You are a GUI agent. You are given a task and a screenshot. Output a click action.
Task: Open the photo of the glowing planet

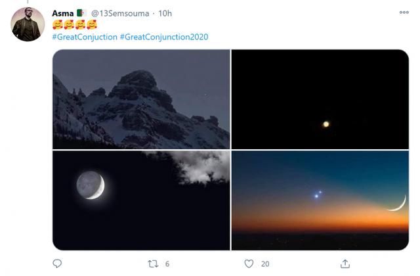[x=320, y=99]
